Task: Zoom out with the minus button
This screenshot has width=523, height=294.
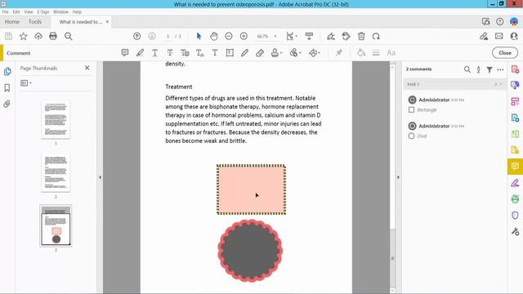Action: (x=229, y=36)
